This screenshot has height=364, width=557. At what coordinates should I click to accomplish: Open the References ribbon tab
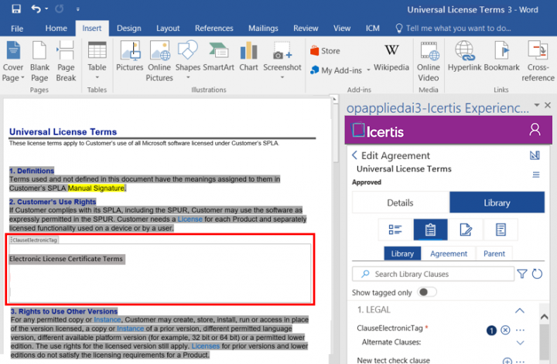point(214,28)
